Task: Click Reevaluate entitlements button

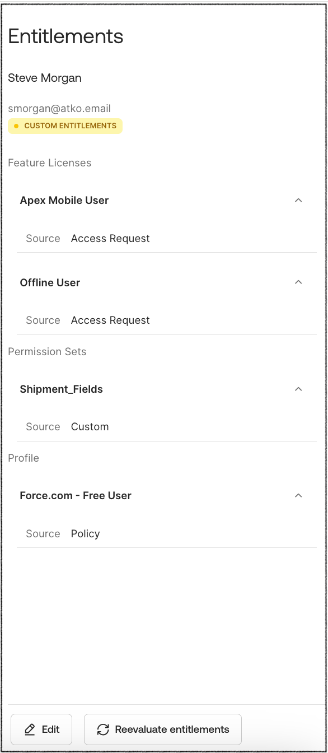Action: tap(162, 729)
